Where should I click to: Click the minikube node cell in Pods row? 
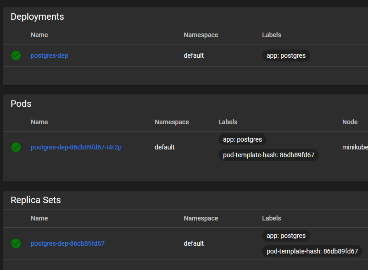coord(355,147)
